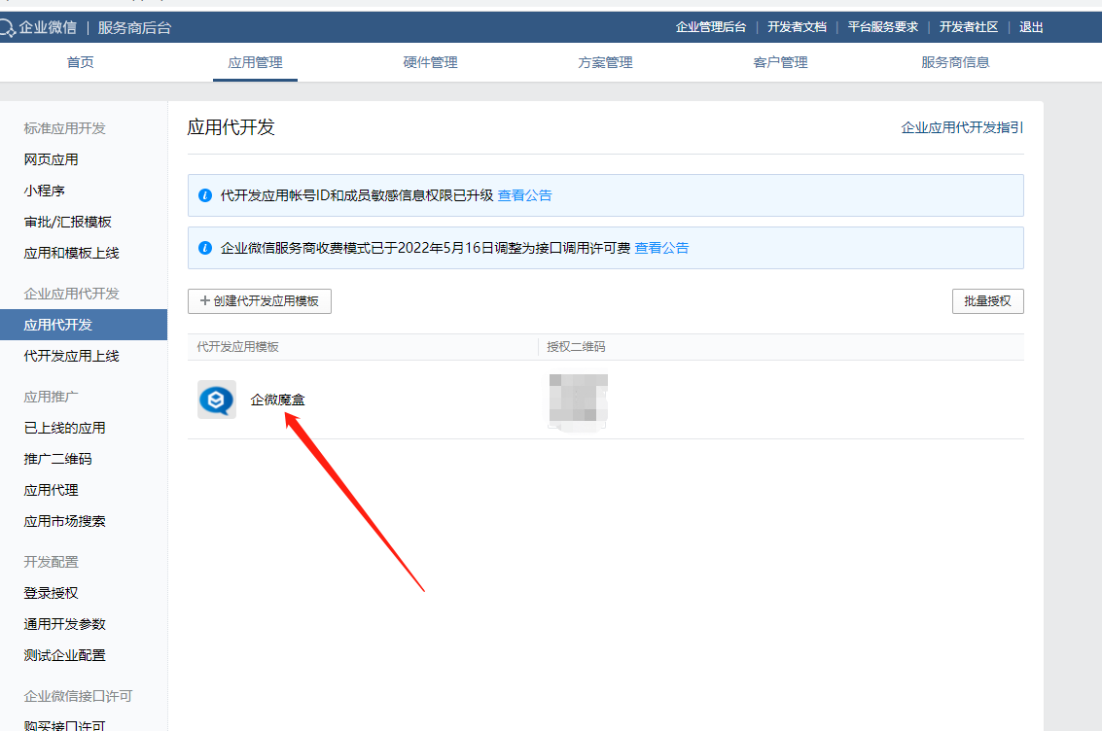Open 测试企业配置 sidebar item
This screenshot has width=1102, height=731.
point(64,655)
